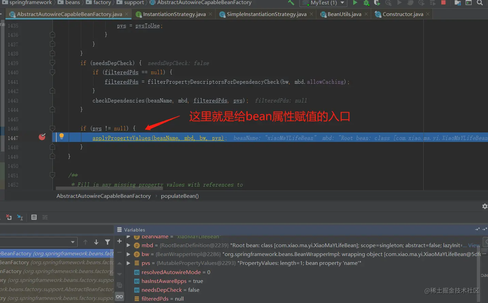Image resolution: width=488 pixels, height=303 pixels.
Task: Expand the mbd variable node
Action: click(x=128, y=245)
